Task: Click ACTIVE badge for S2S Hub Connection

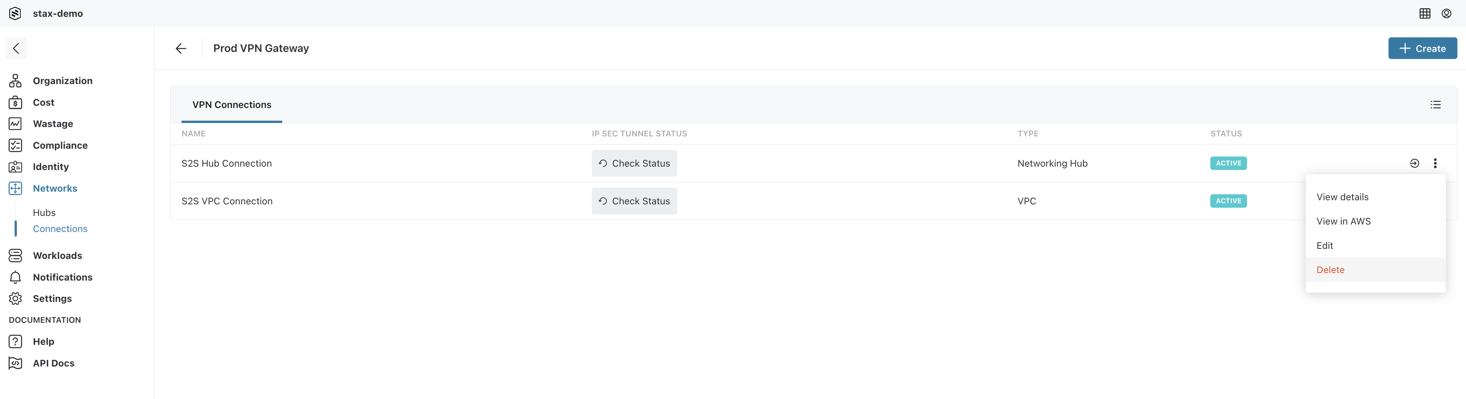Action: (x=1228, y=164)
